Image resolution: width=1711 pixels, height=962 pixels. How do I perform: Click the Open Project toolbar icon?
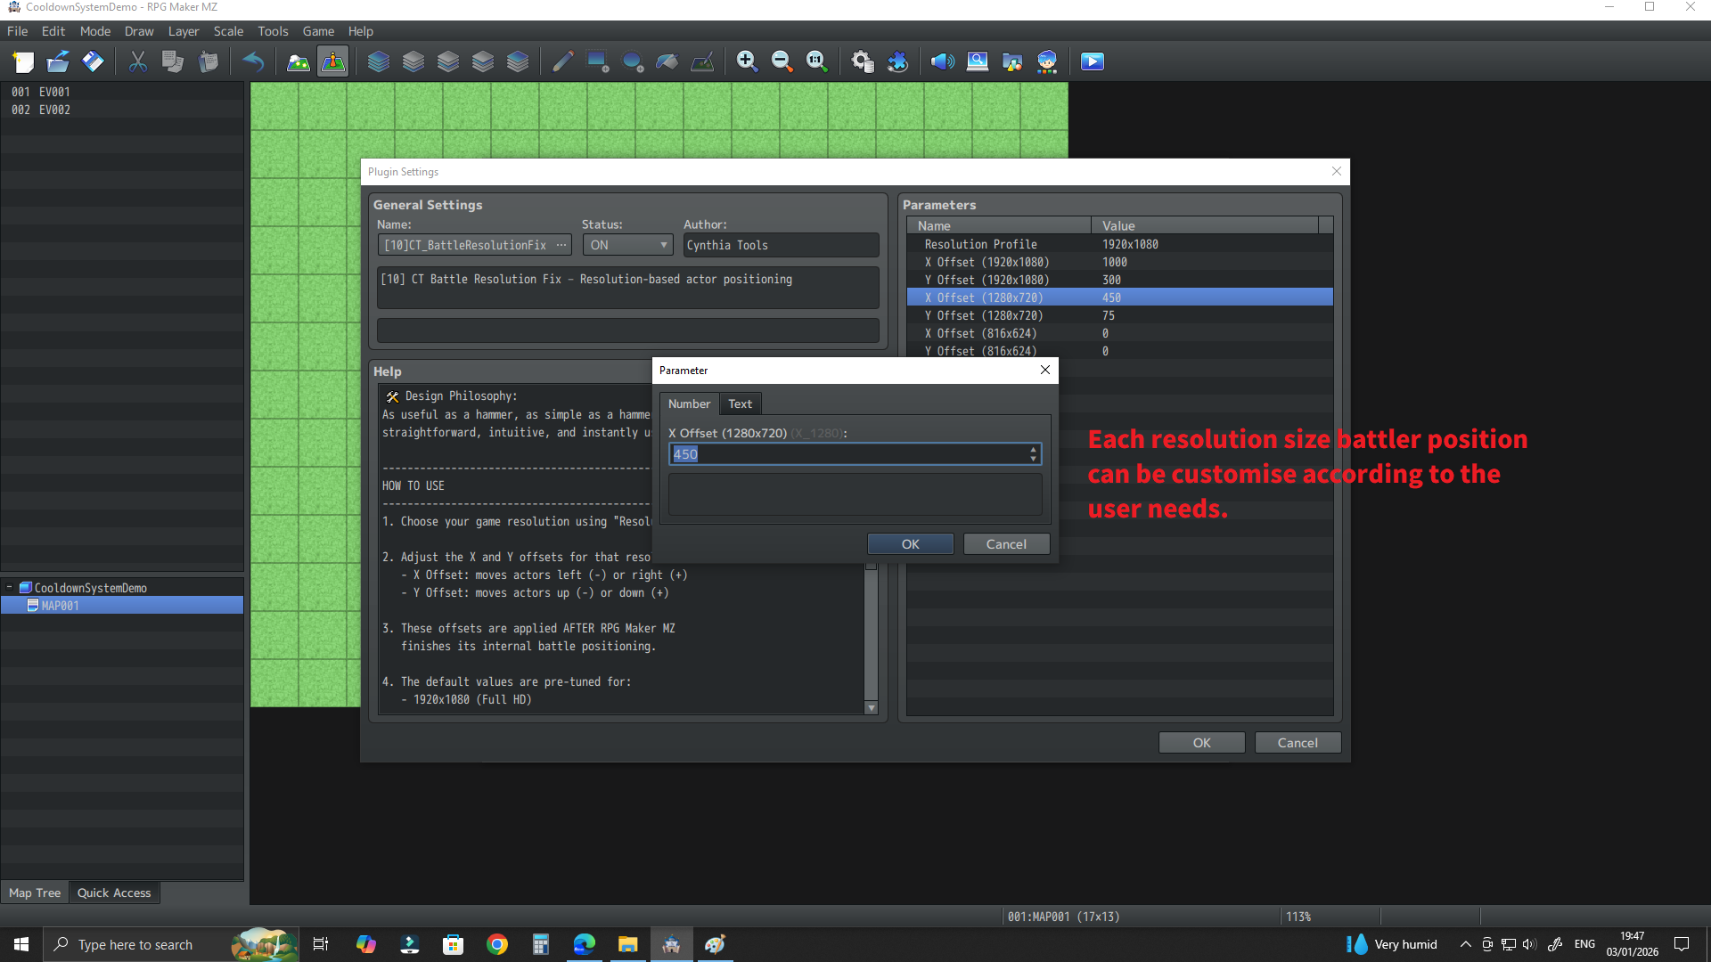coord(58,61)
